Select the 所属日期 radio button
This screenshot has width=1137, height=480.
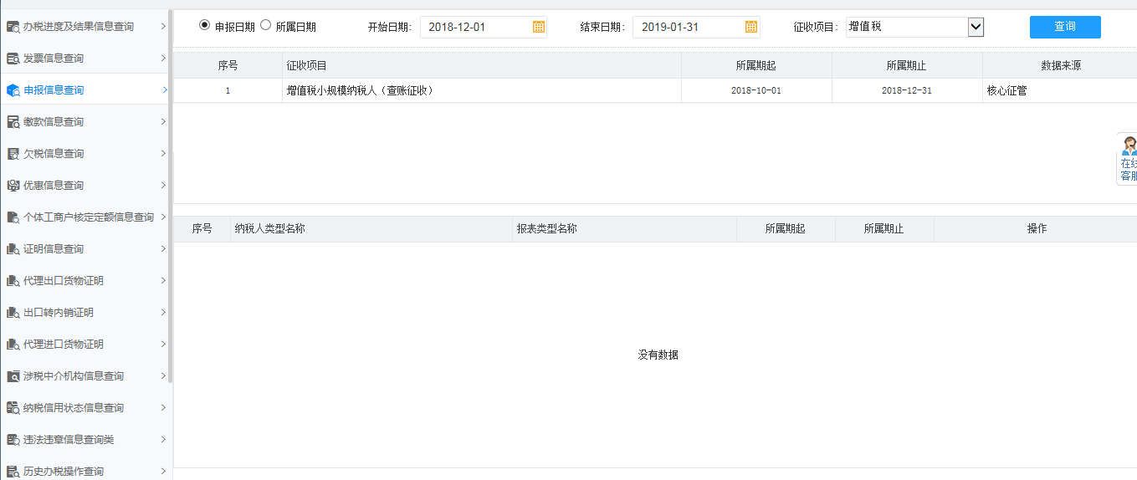(x=266, y=25)
